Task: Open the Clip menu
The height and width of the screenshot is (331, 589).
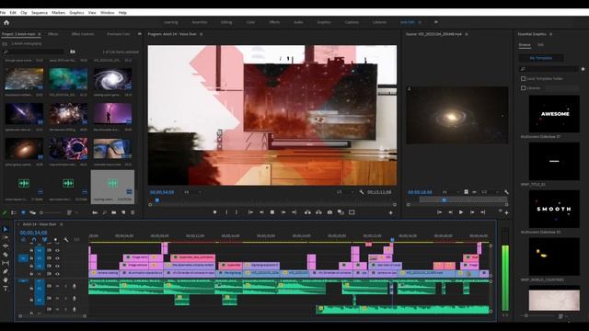Action: [x=24, y=12]
